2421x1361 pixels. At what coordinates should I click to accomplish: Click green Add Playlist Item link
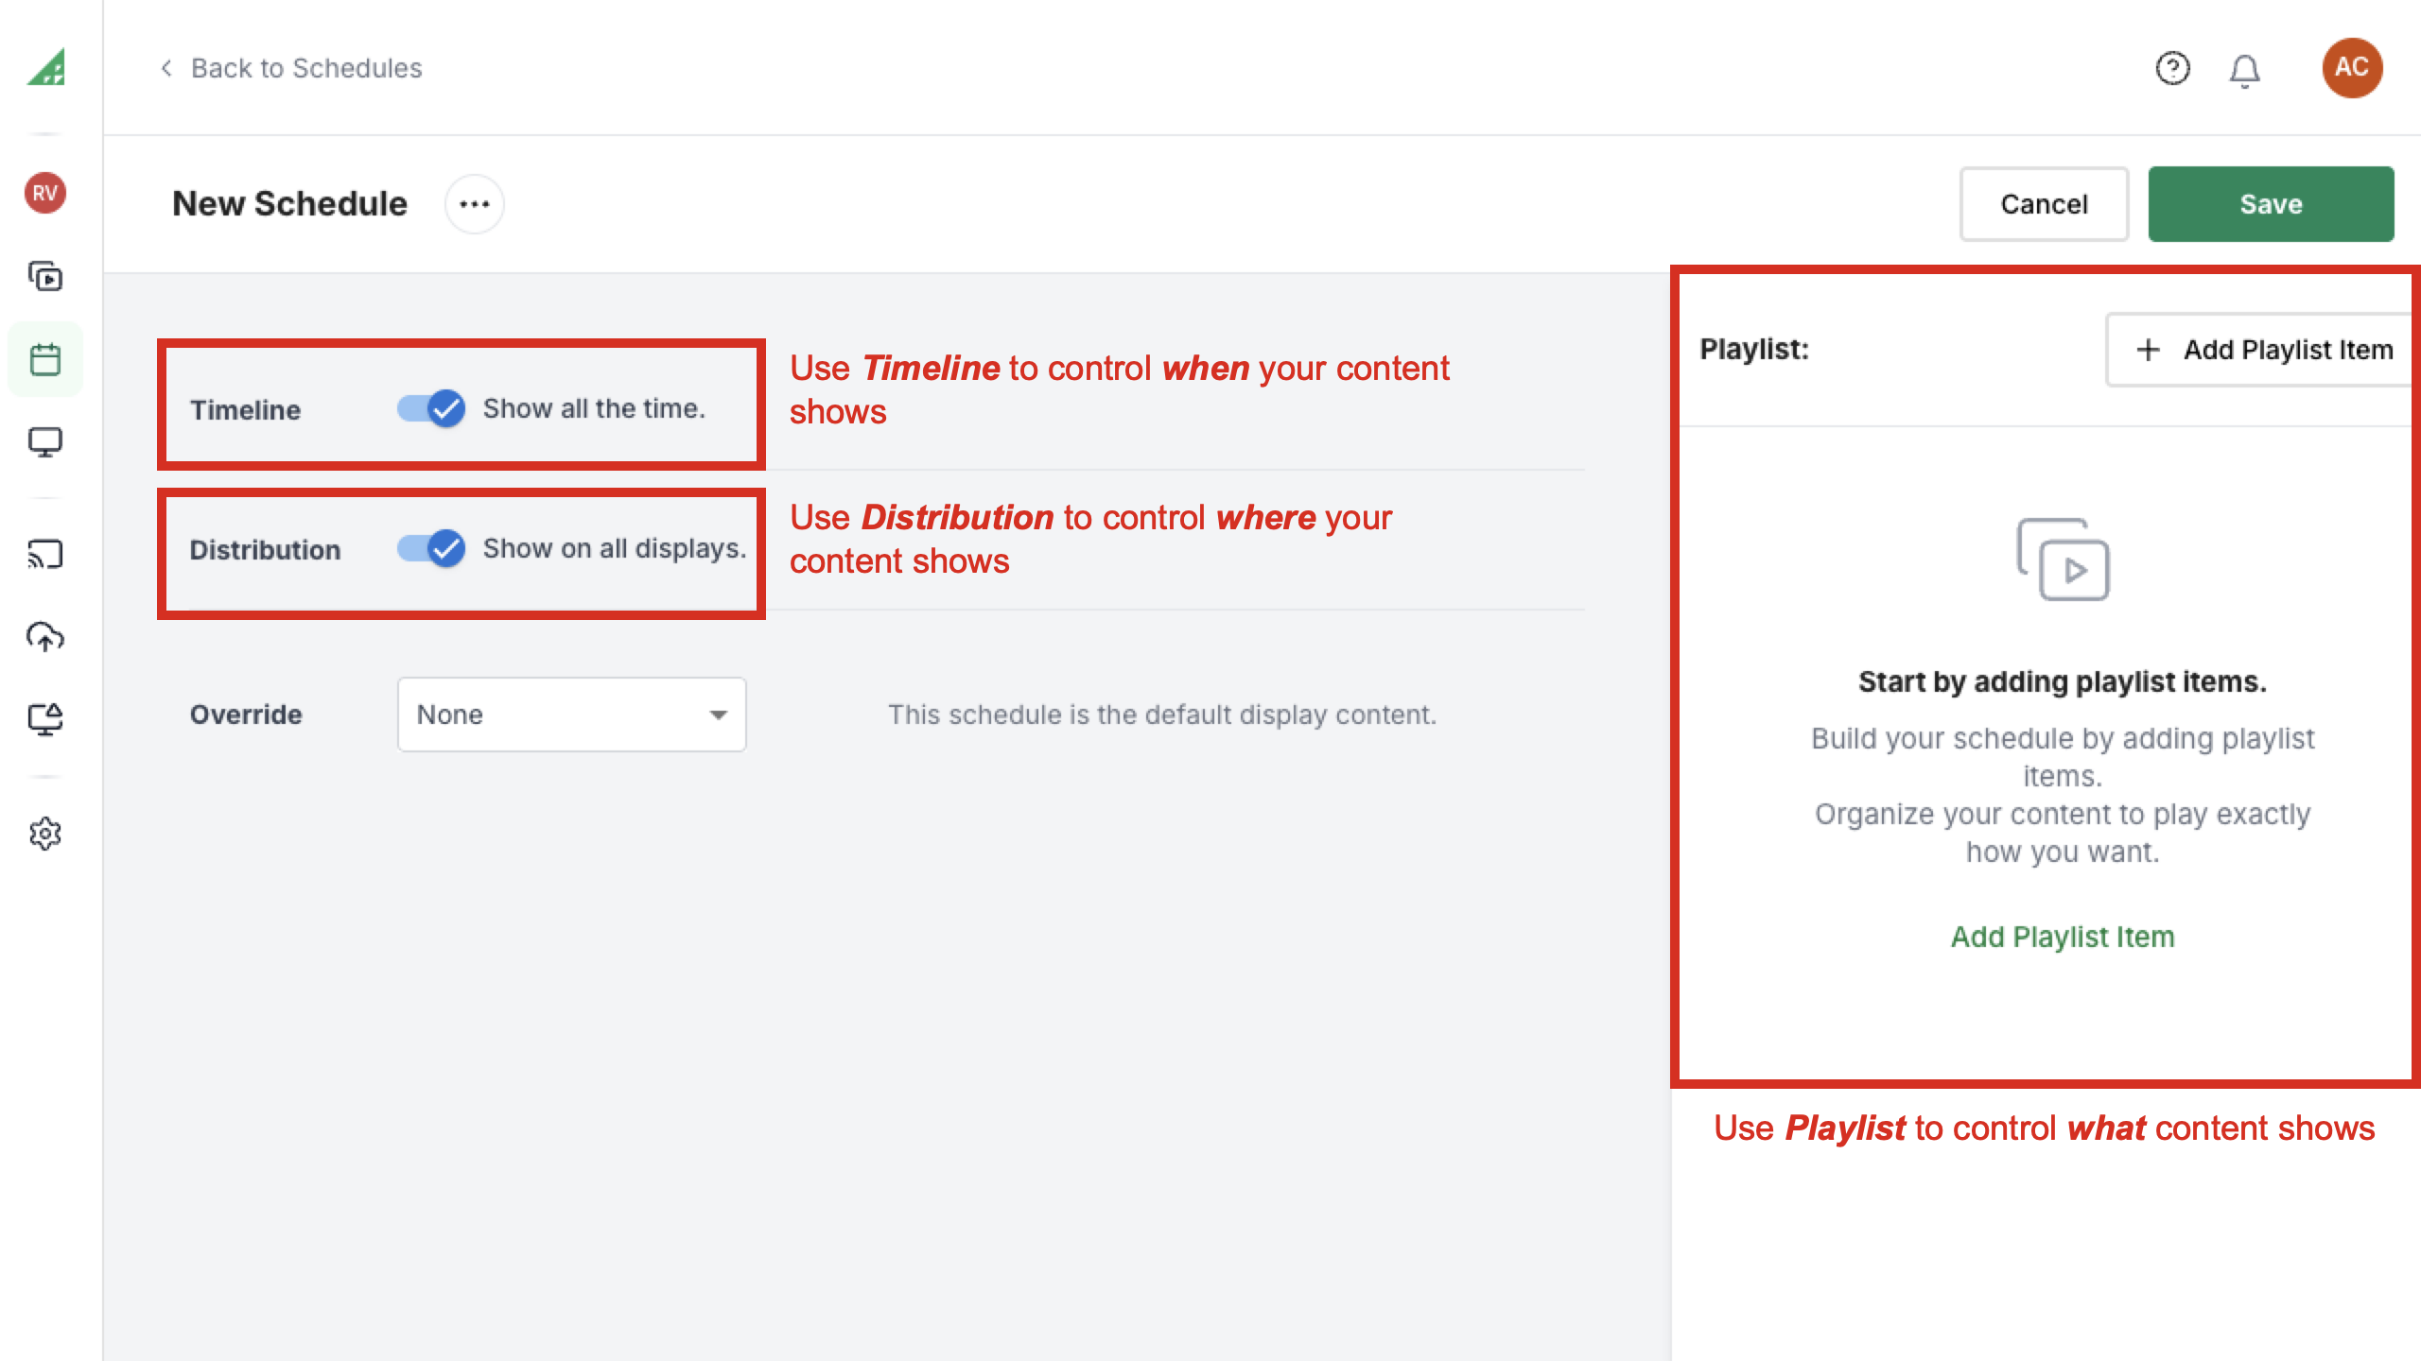2062,937
